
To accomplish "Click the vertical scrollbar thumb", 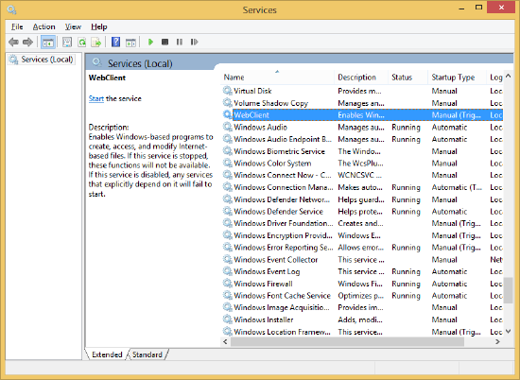I will coord(508,290).
